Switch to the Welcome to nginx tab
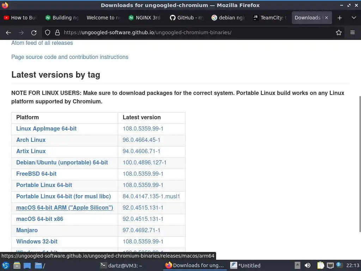This screenshot has width=361, height=271. click(104, 18)
